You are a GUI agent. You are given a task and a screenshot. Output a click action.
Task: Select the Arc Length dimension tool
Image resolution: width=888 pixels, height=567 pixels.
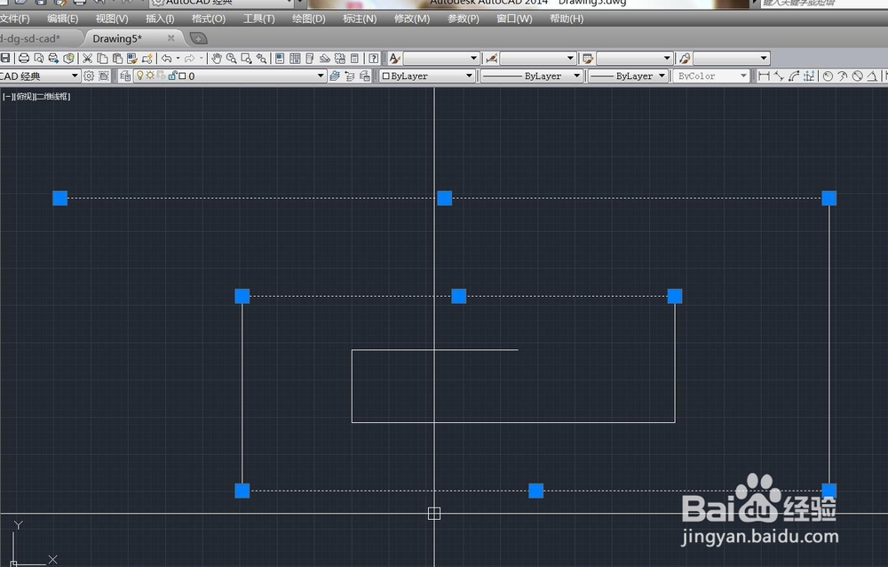tap(794, 76)
